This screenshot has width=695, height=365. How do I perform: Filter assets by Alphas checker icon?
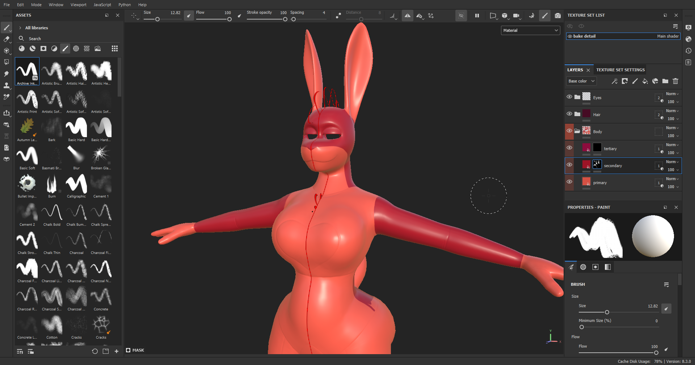(76, 48)
